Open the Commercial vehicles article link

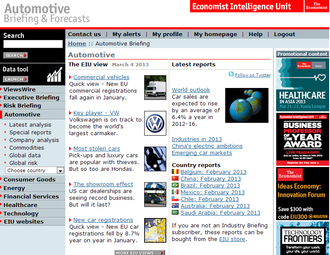(x=101, y=77)
